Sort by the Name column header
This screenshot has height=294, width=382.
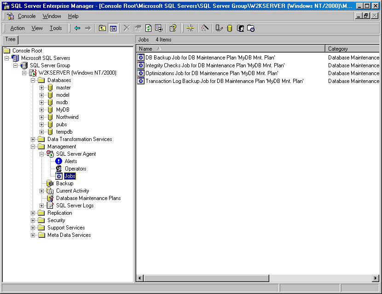coord(231,49)
